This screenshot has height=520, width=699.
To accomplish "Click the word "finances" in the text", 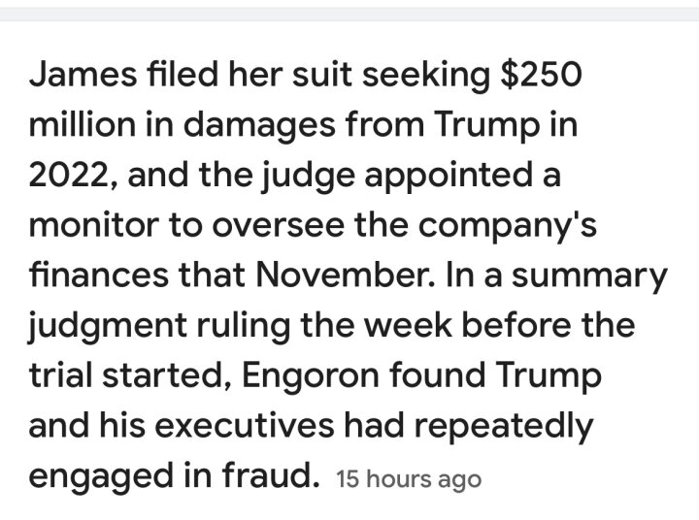I will coord(99,275).
